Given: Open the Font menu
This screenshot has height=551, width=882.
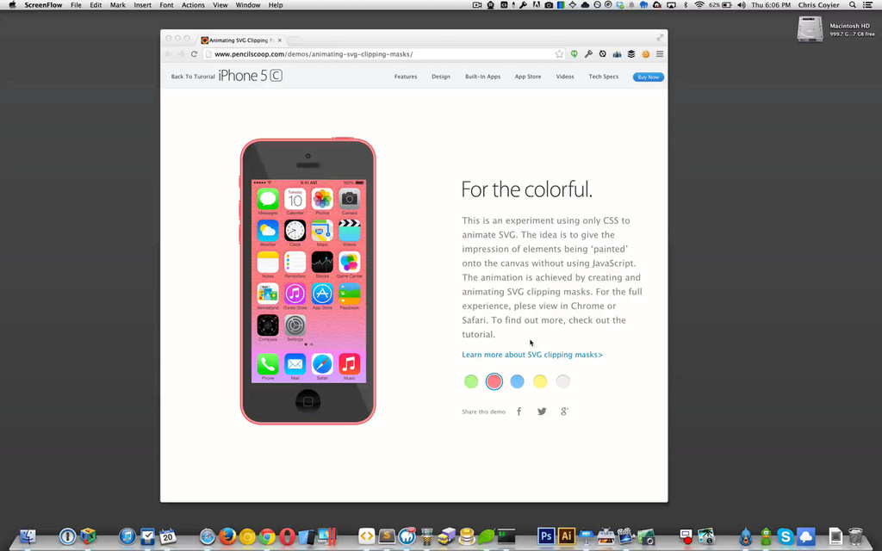Looking at the screenshot, I should coord(166,5).
